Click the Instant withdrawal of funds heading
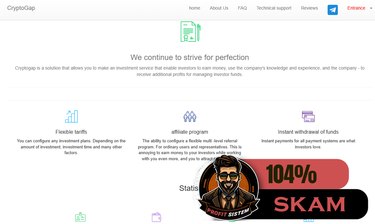This screenshot has height=224, width=375. 308,132
